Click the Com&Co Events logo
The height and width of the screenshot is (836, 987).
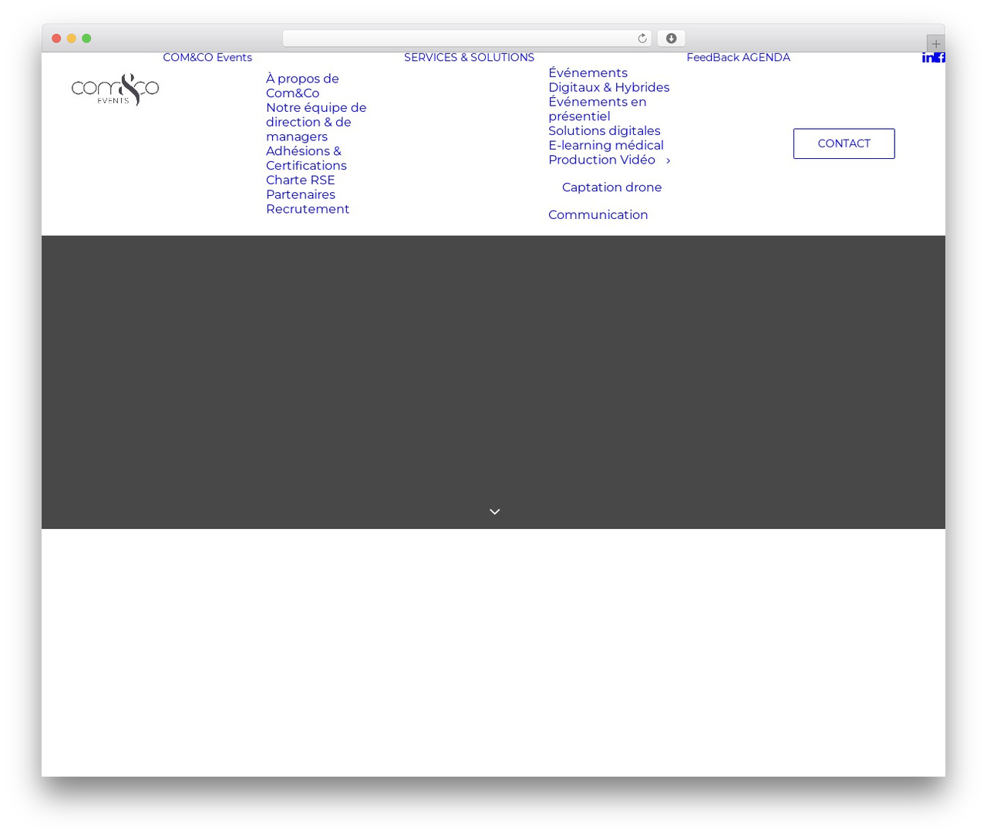coord(115,89)
